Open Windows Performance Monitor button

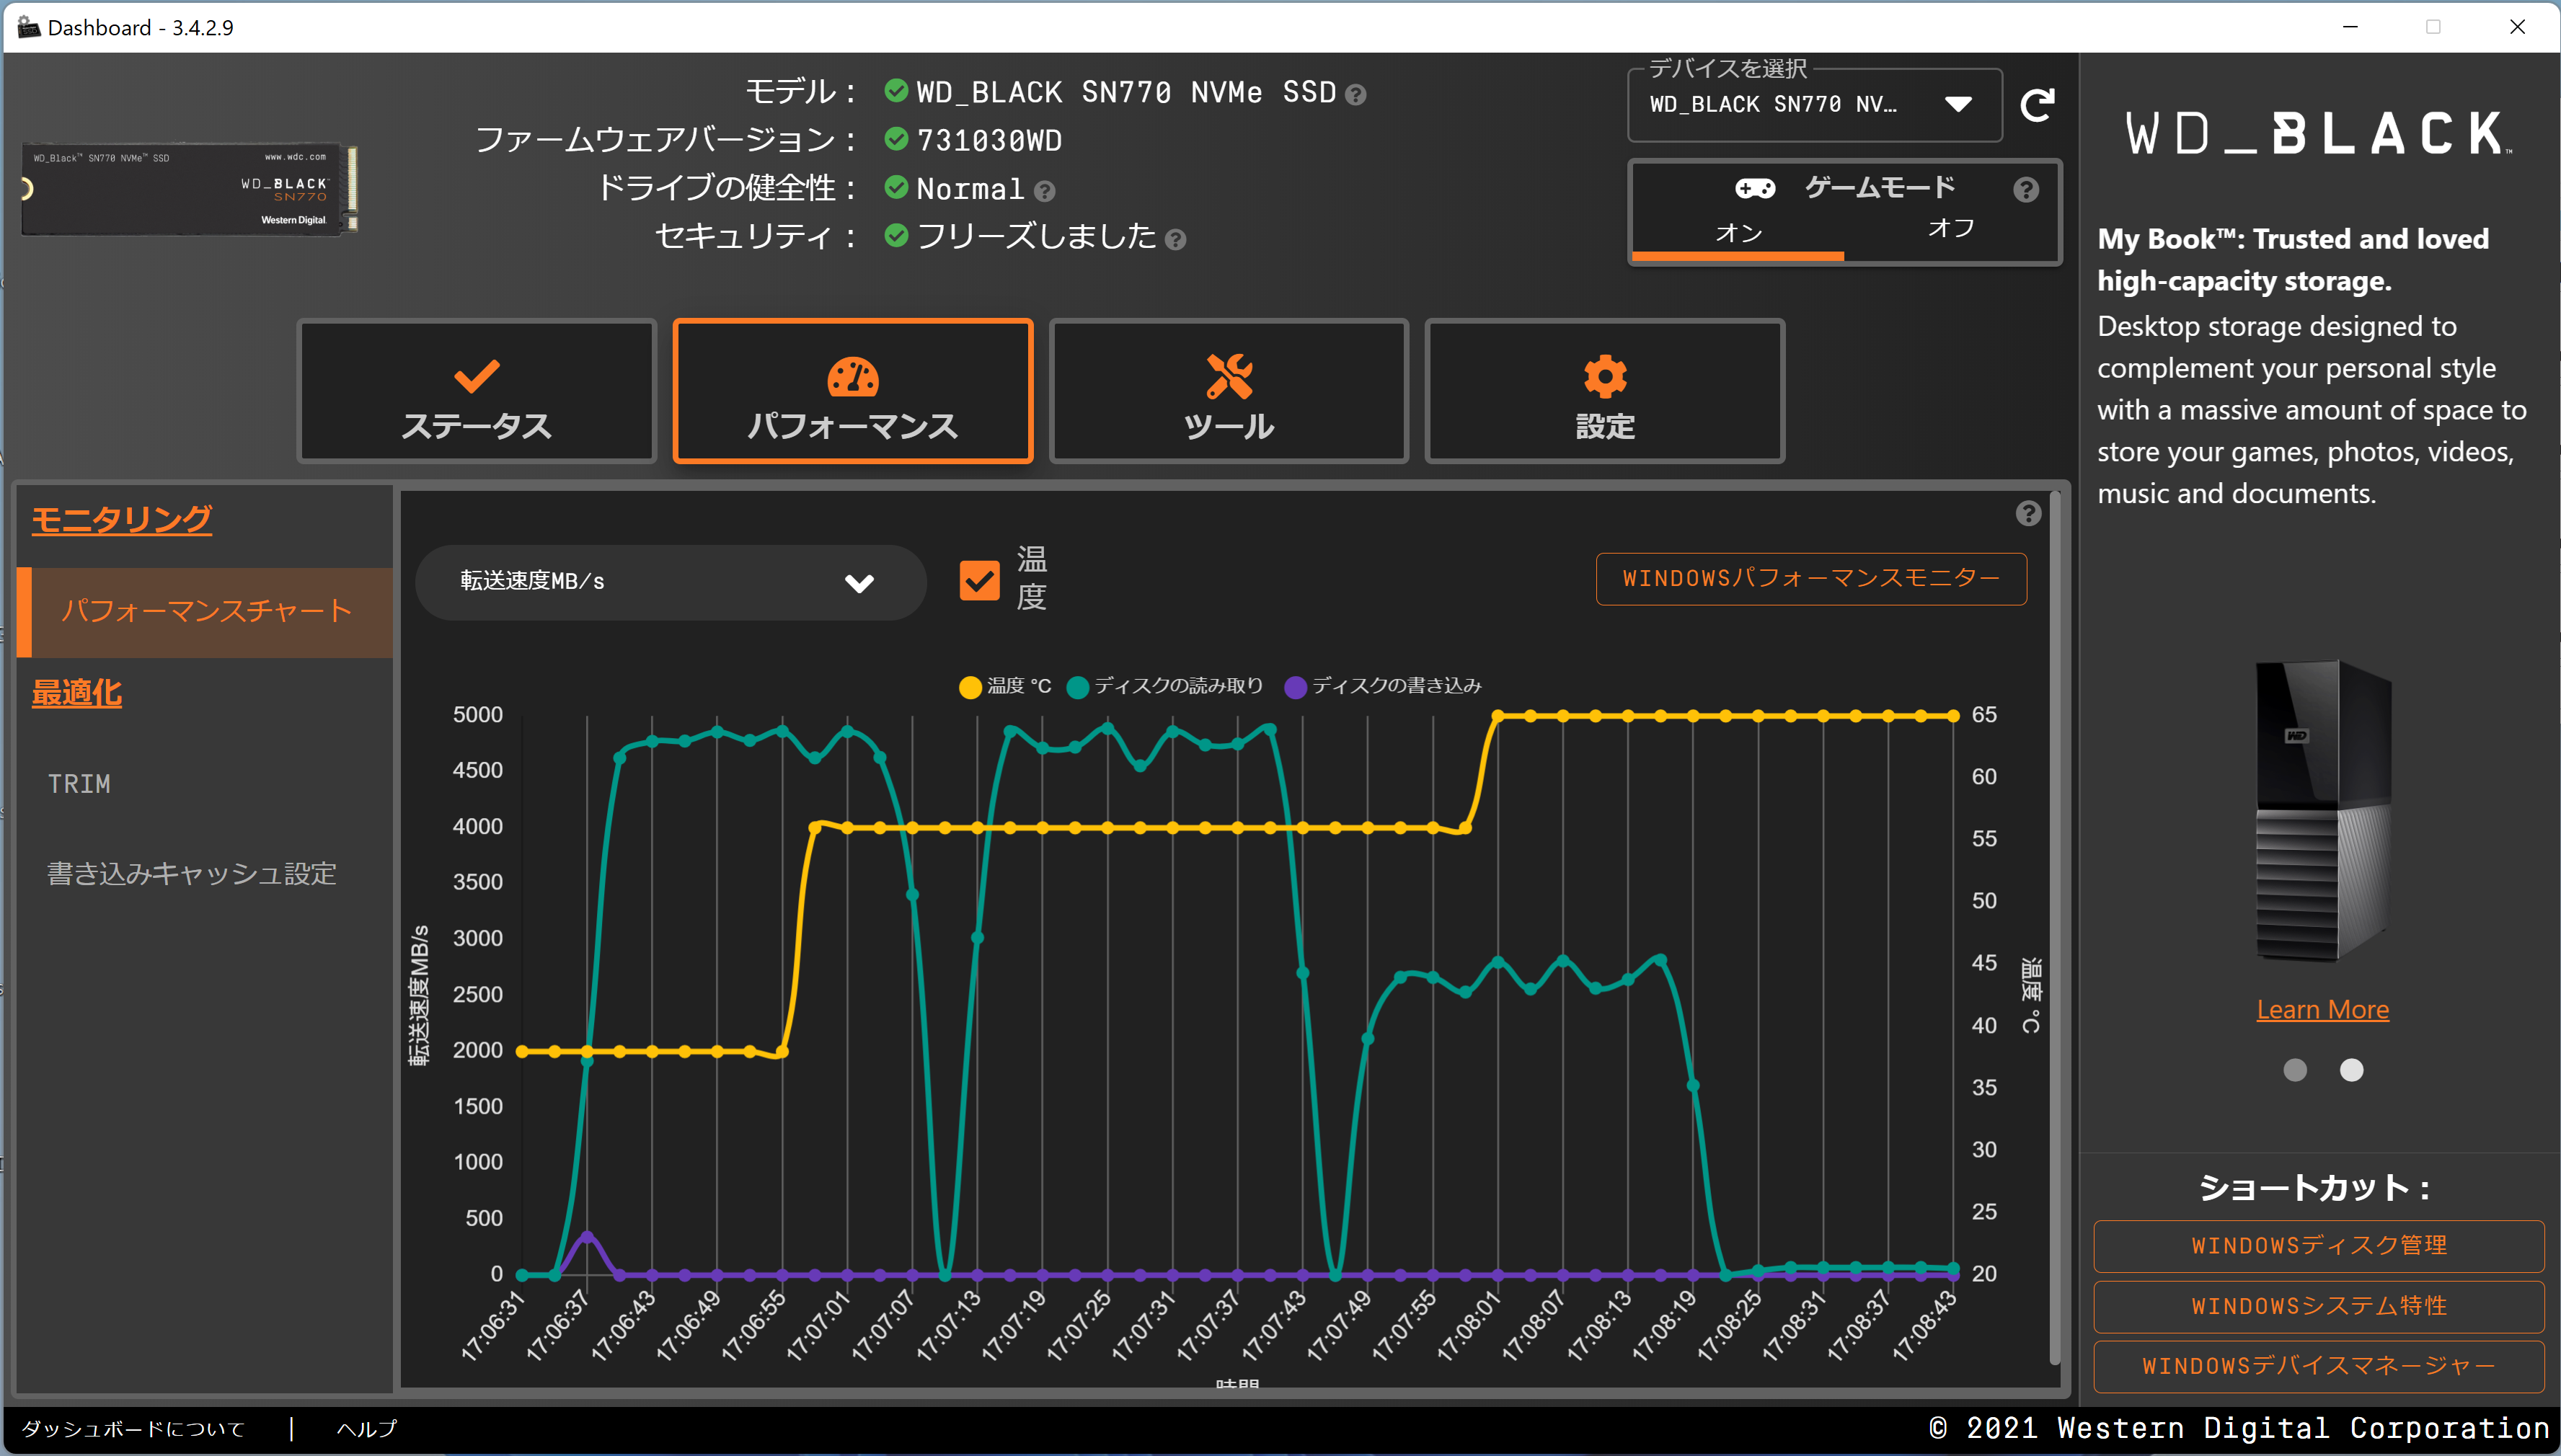tap(1810, 579)
